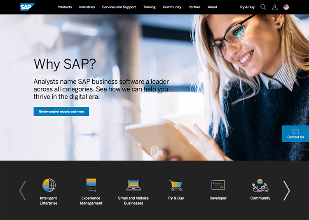This screenshot has height=220, width=309.
Task: Click the Analysts name SAP business software paragraph
Action: coord(101,89)
